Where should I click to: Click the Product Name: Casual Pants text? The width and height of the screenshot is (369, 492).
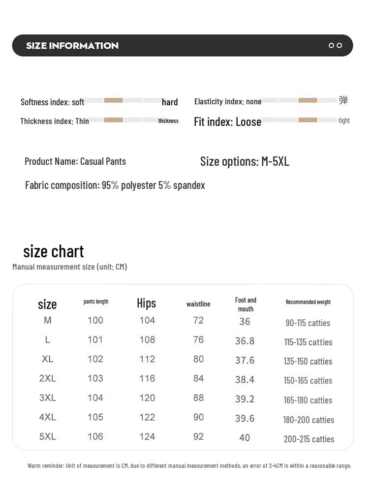(x=75, y=161)
